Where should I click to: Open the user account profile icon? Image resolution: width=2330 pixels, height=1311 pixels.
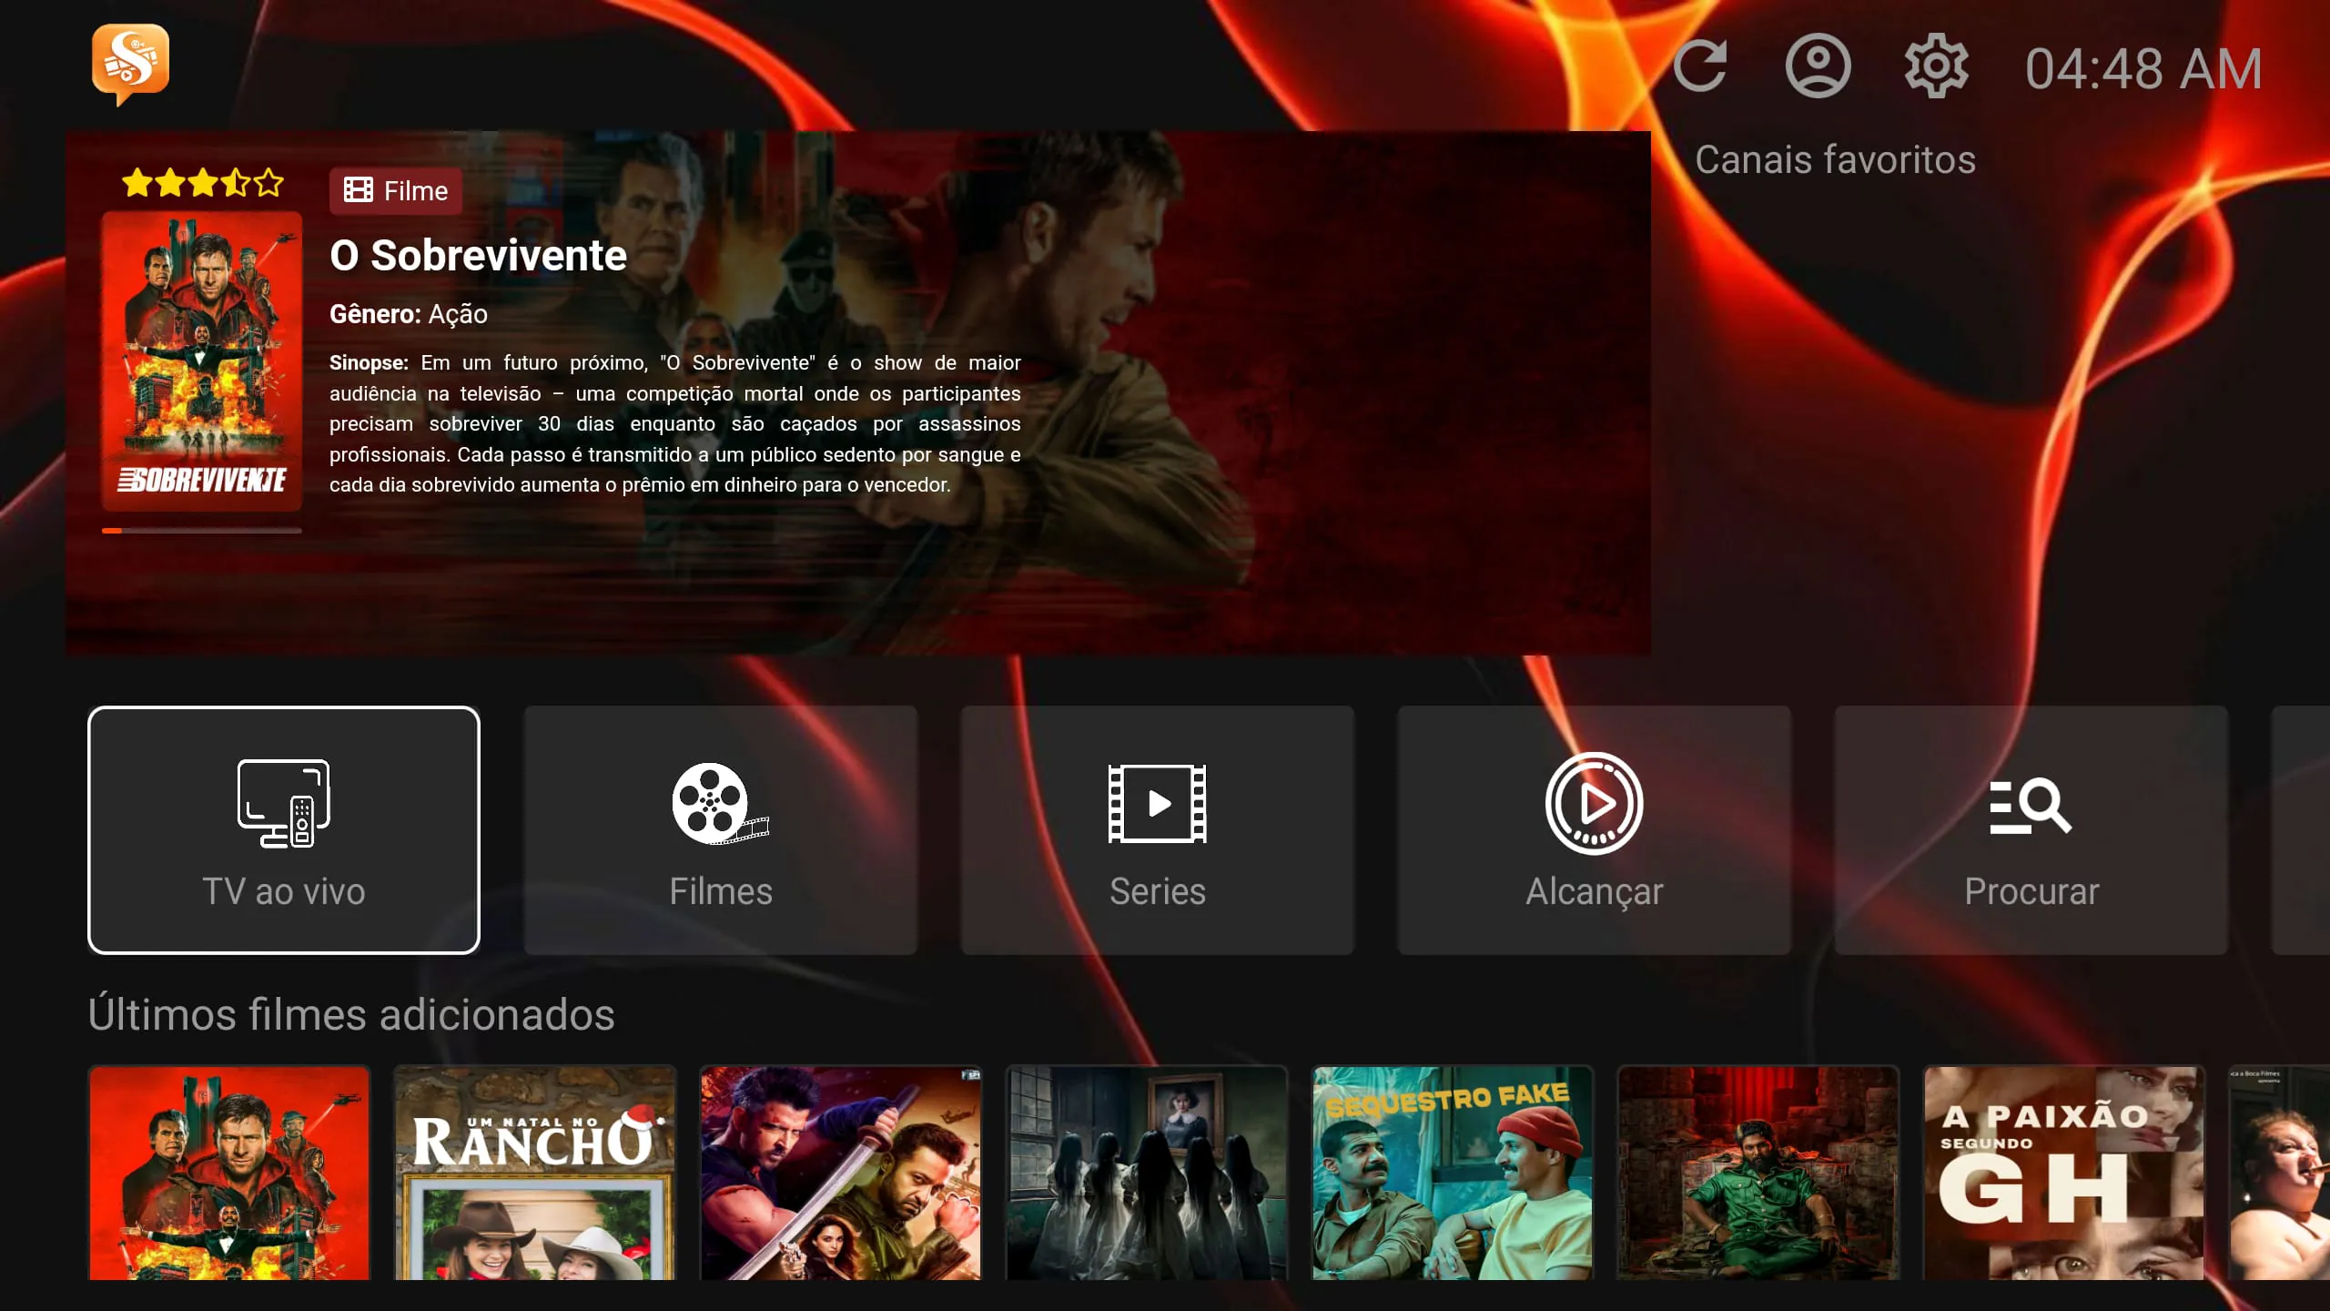coord(1818,66)
